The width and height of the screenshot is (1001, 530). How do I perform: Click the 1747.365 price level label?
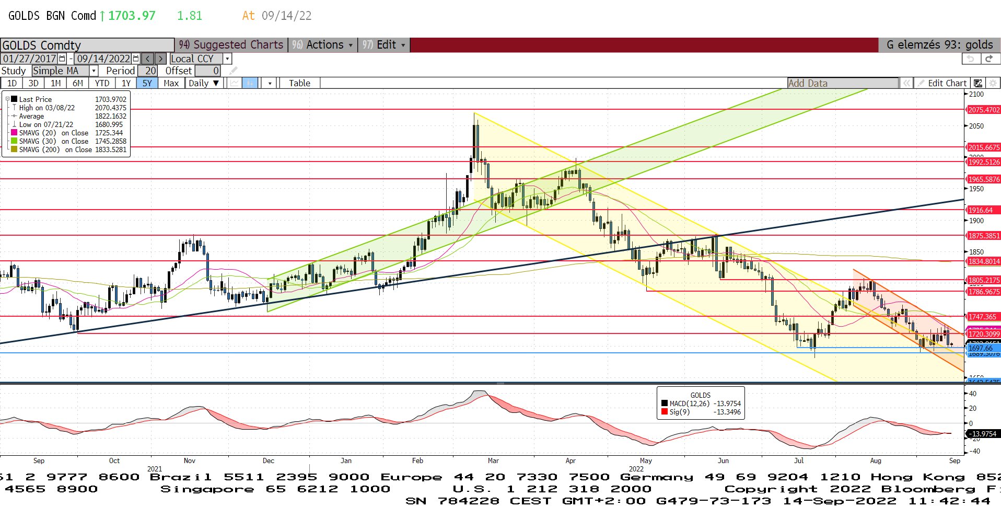983,317
